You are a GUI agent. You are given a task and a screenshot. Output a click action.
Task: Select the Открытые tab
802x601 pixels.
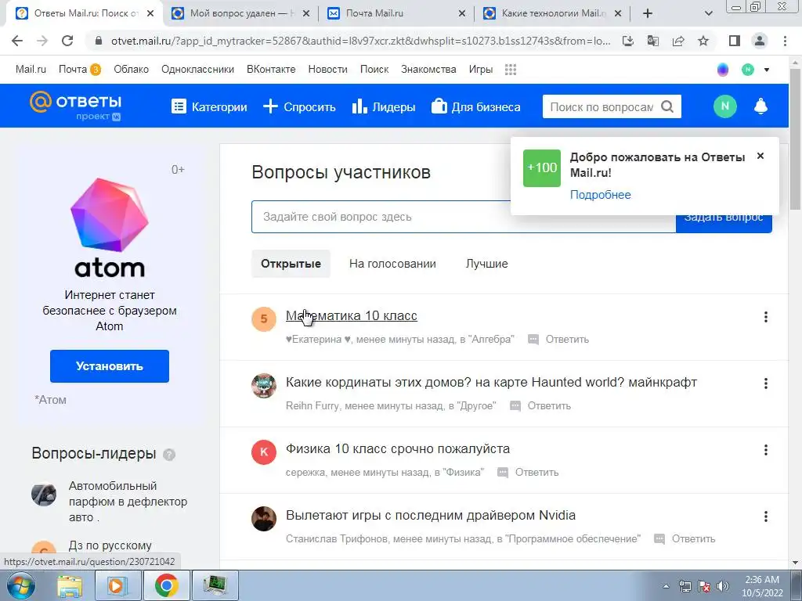(x=291, y=264)
